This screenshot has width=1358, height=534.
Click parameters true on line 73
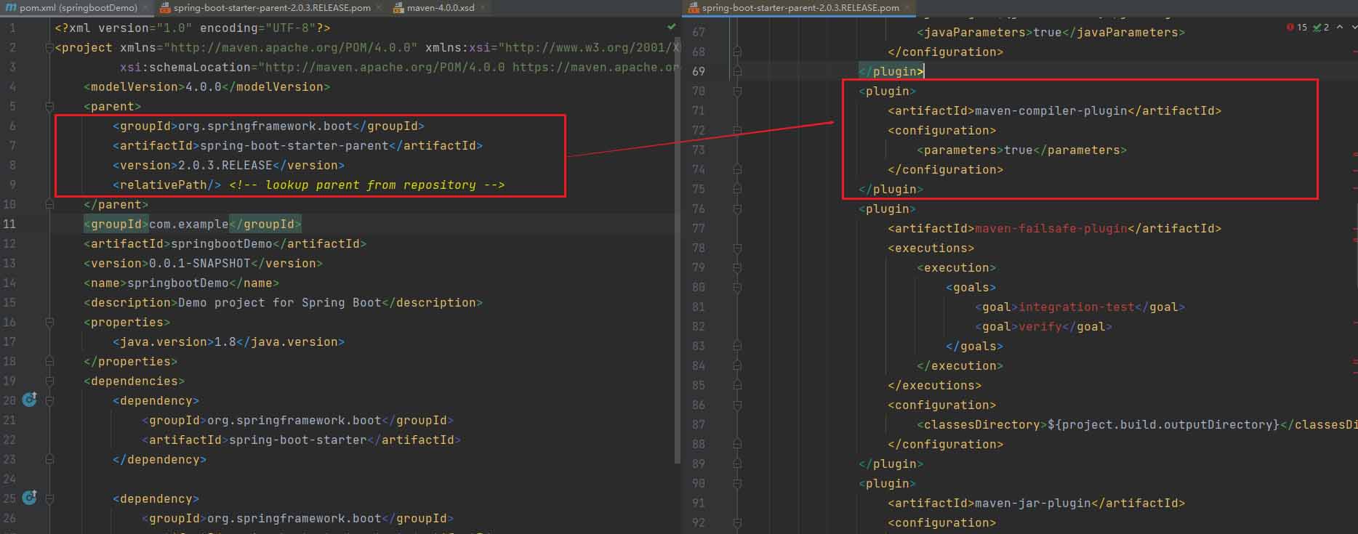point(1021,150)
